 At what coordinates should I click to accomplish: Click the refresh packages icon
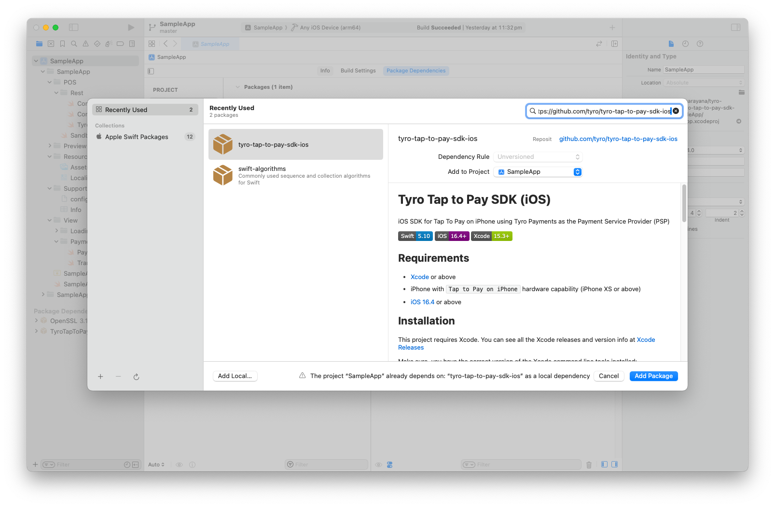coord(136,377)
